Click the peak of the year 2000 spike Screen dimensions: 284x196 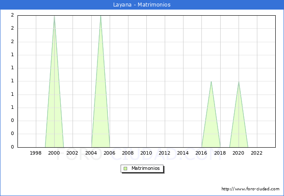click(54, 16)
